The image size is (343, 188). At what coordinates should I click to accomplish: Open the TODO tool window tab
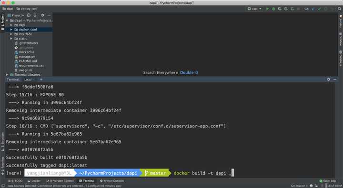click(15, 181)
